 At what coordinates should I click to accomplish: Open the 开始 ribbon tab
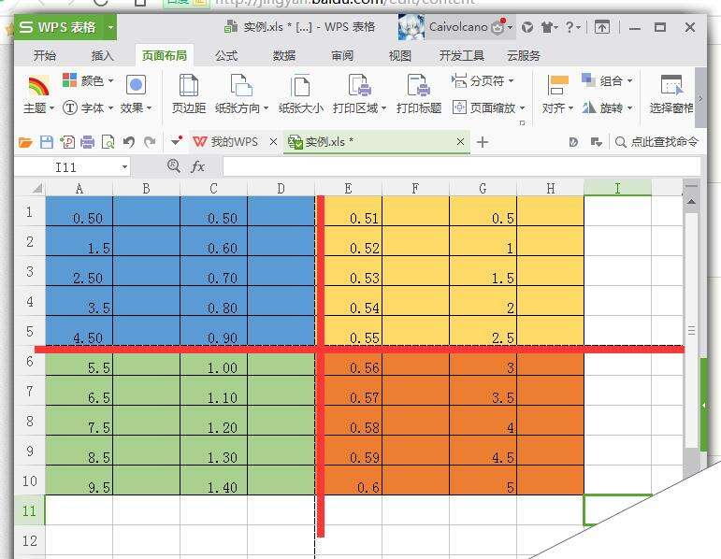45,56
